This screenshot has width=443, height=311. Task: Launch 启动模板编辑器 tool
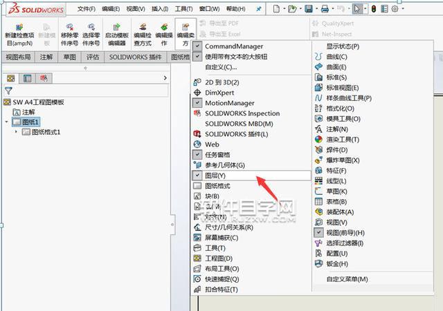point(117,35)
